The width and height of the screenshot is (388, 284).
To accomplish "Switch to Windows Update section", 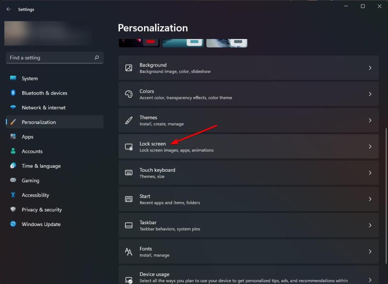I will 55,224.
